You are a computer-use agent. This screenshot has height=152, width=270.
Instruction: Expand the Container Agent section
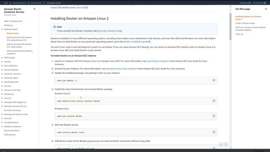[x=2, y=78]
